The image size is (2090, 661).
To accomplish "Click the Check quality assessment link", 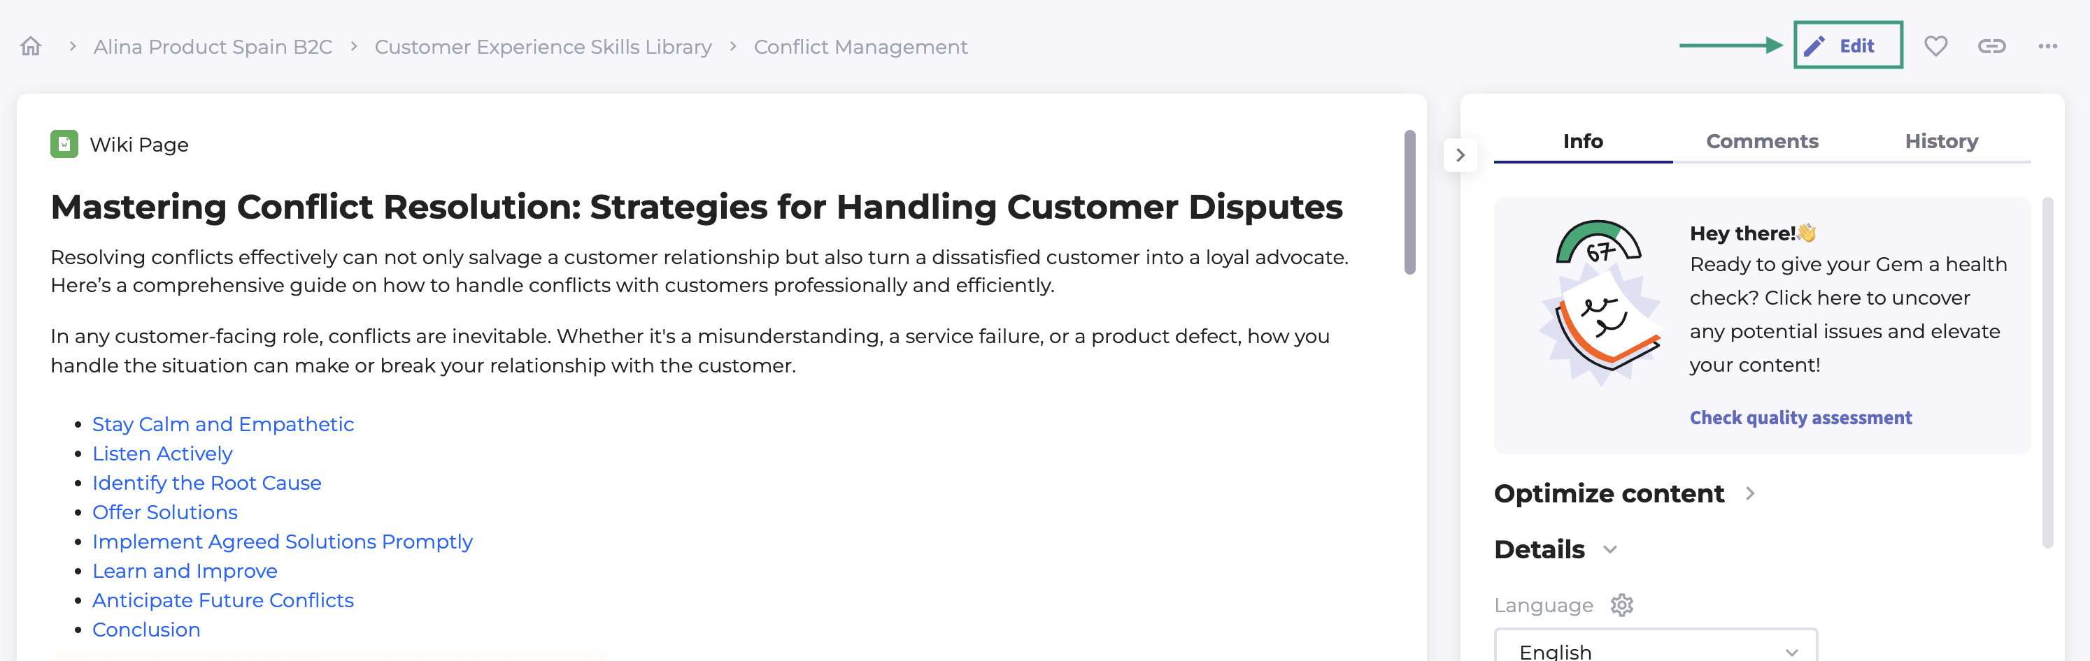I will [1800, 418].
